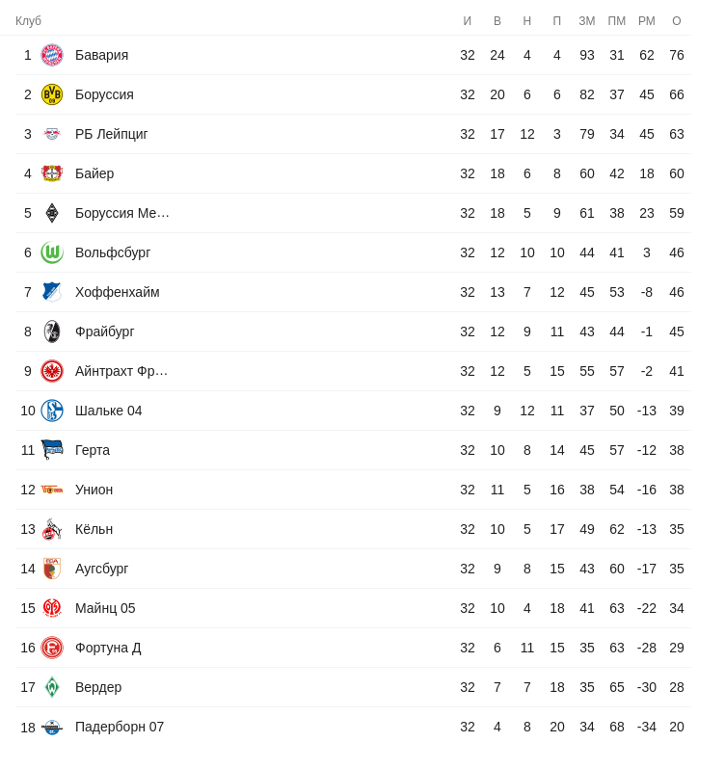Click the Bayern Munich club logo
The image size is (725, 769).
click(52, 55)
